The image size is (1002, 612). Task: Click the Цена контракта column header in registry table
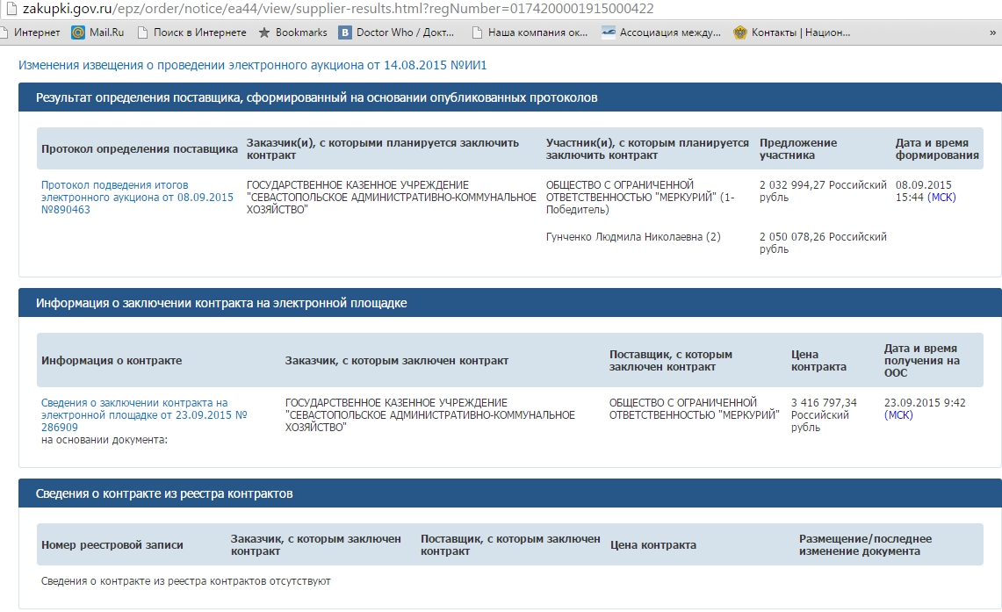pos(652,545)
